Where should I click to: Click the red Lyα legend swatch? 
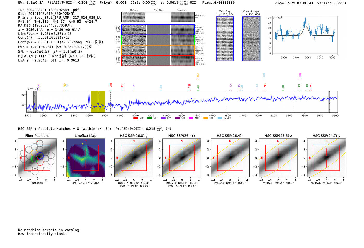coord(135,118)
